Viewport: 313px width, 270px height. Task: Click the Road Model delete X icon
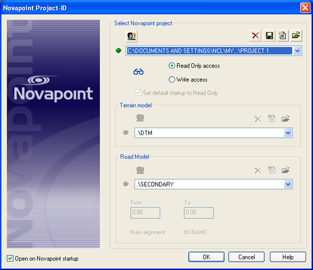click(x=258, y=170)
